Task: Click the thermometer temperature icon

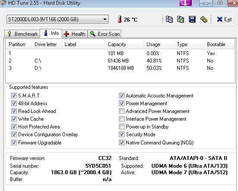Action: tap(119, 19)
